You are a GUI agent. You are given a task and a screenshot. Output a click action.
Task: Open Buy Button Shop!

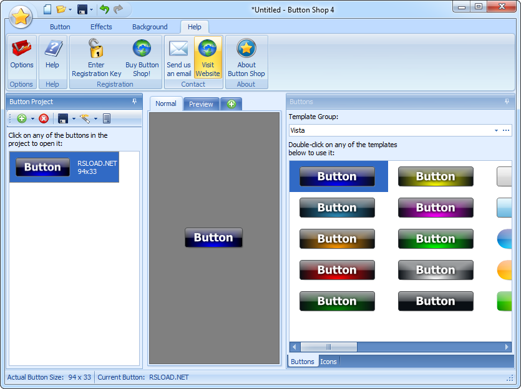(x=142, y=56)
